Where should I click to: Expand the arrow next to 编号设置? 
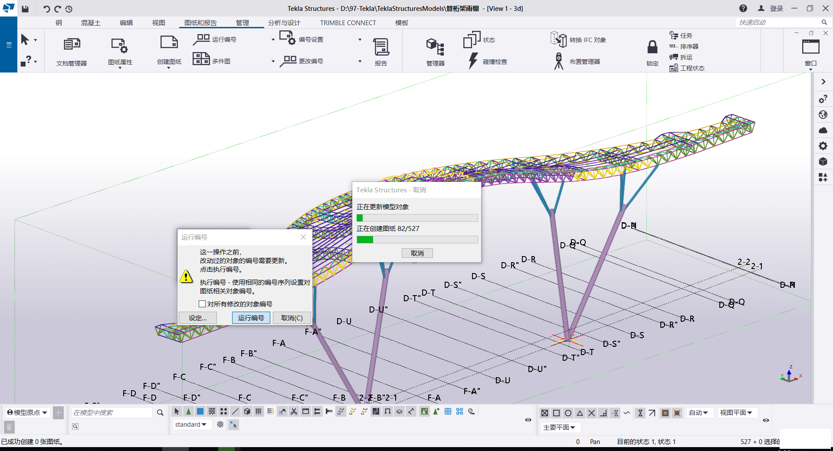(x=360, y=40)
